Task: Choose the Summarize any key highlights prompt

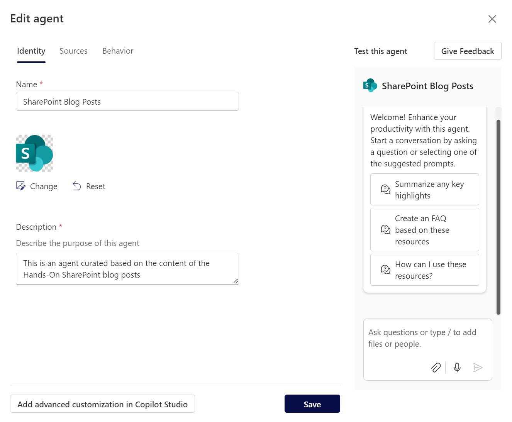Action: click(424, 190)
